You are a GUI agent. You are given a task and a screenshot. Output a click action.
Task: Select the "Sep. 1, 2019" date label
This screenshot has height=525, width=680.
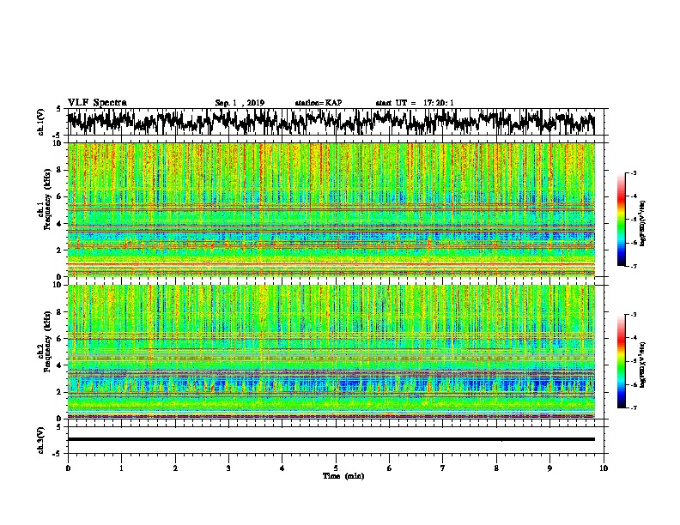240,103
